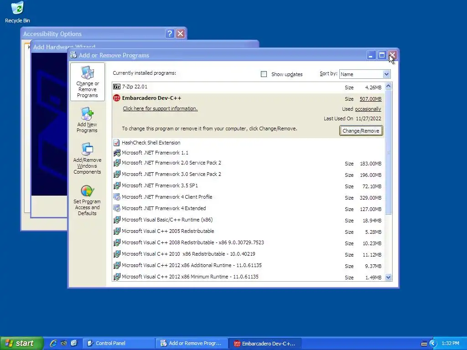The image size is (467, 350).
Task: Click the .NET Framework 4 Client Profile icon
Action: (117, 197)
